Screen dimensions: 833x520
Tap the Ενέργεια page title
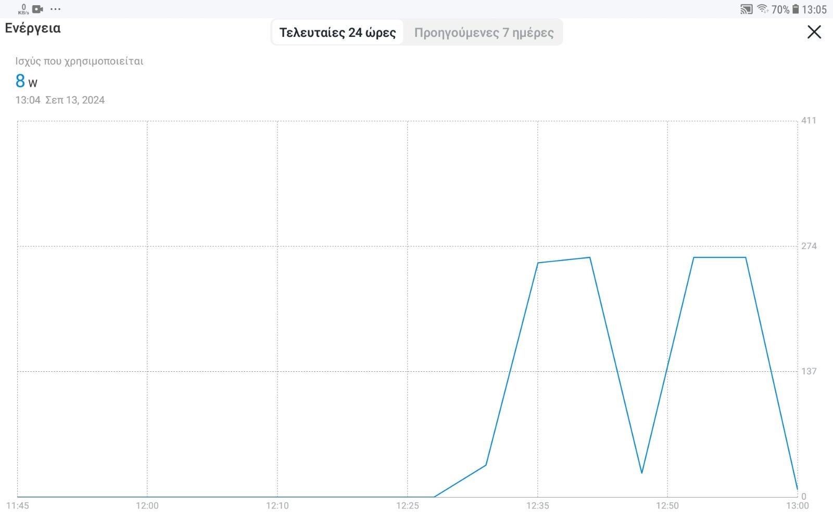click(x=33, y=28)
